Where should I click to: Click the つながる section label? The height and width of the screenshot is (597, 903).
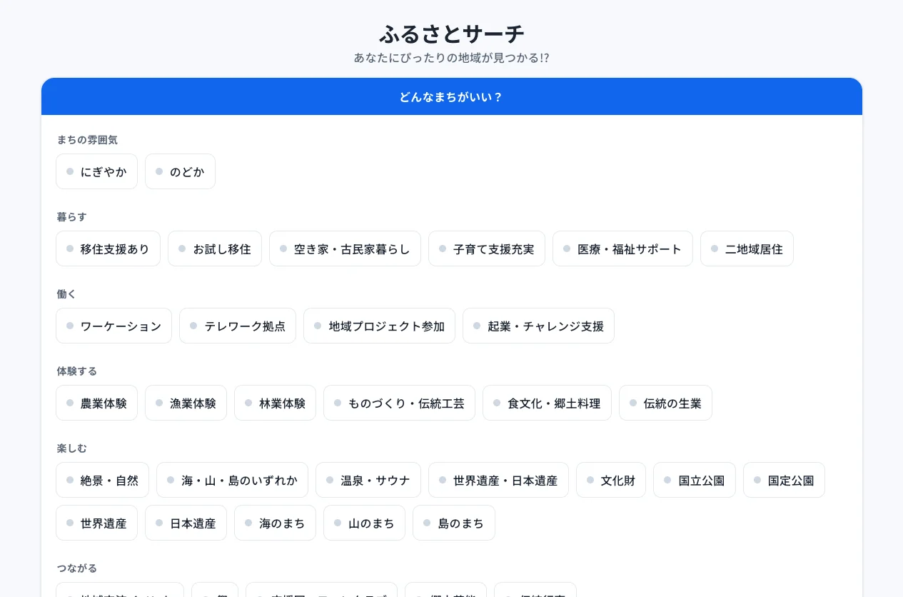[x=77, y=568]
